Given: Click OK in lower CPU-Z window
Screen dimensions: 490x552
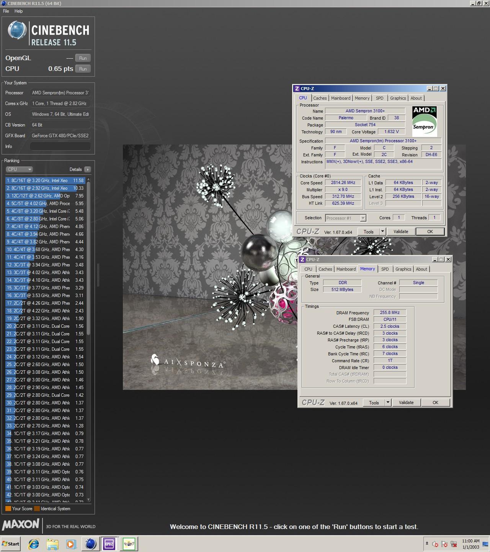Looking at the screenshot, I should (435, 402).
